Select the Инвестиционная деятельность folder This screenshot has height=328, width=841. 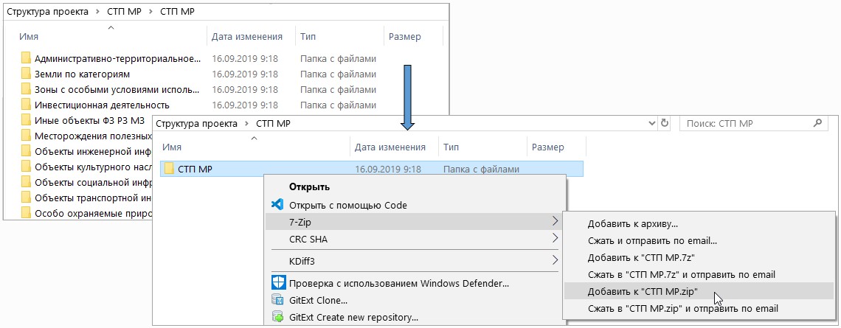(x=102, y=105)
